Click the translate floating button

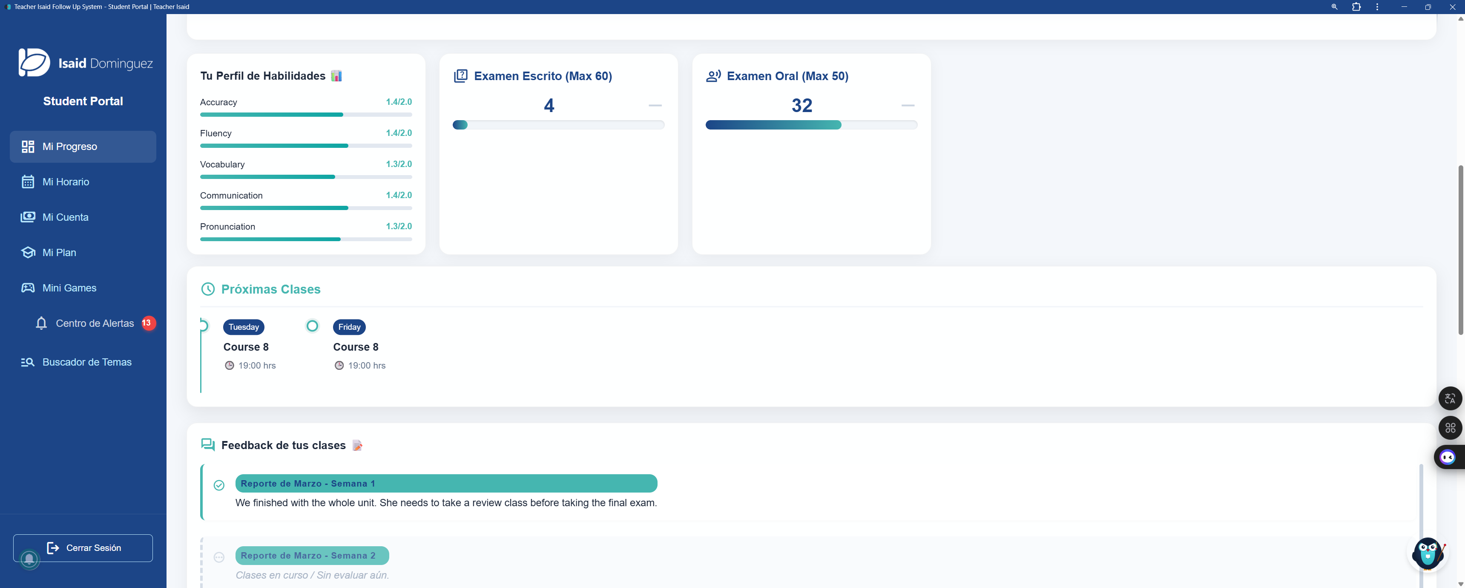[1450, 398]
